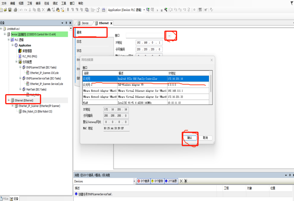
Task: Collapse the 任务配置 task configuration node
Action: (x=16, y=62)
